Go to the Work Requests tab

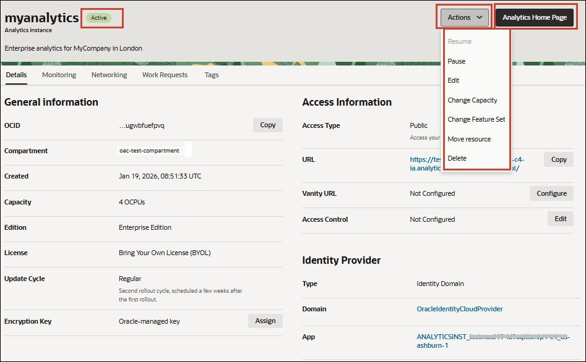coord(165,75)
